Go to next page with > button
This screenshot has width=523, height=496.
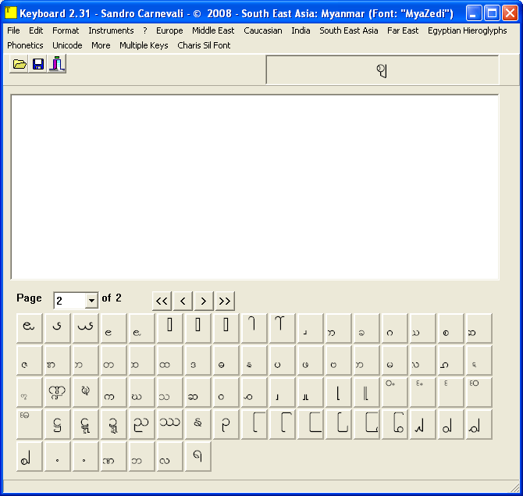204,301
